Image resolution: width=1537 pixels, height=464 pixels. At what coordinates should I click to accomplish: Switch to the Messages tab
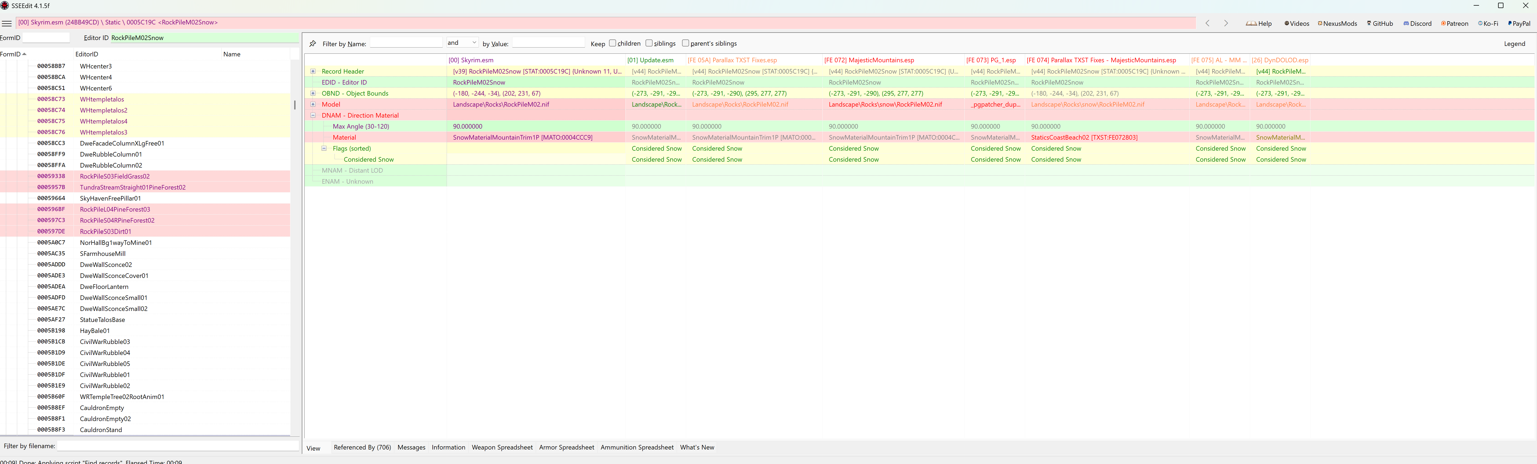click(411, 447)
